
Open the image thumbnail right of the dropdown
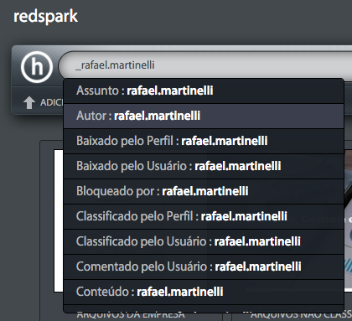point(348,220)
